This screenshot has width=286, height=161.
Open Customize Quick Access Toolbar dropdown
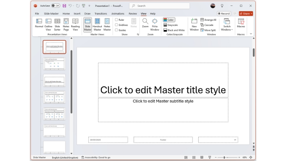[89, 6]
